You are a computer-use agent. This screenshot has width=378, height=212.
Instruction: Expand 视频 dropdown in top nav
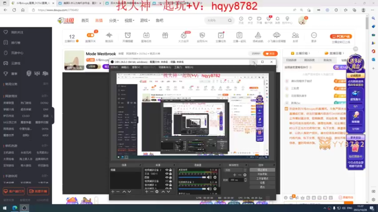129,21
